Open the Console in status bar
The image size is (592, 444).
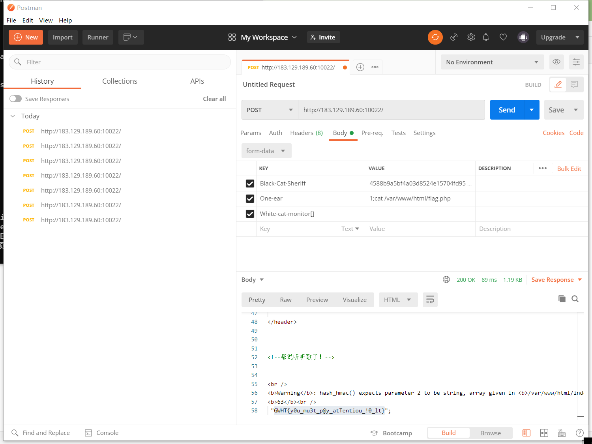click(x=101, y=433)
